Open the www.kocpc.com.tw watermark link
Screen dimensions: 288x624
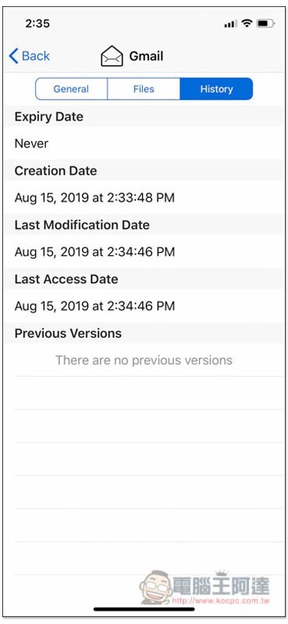pyautogui.click(x=222, y=600)
